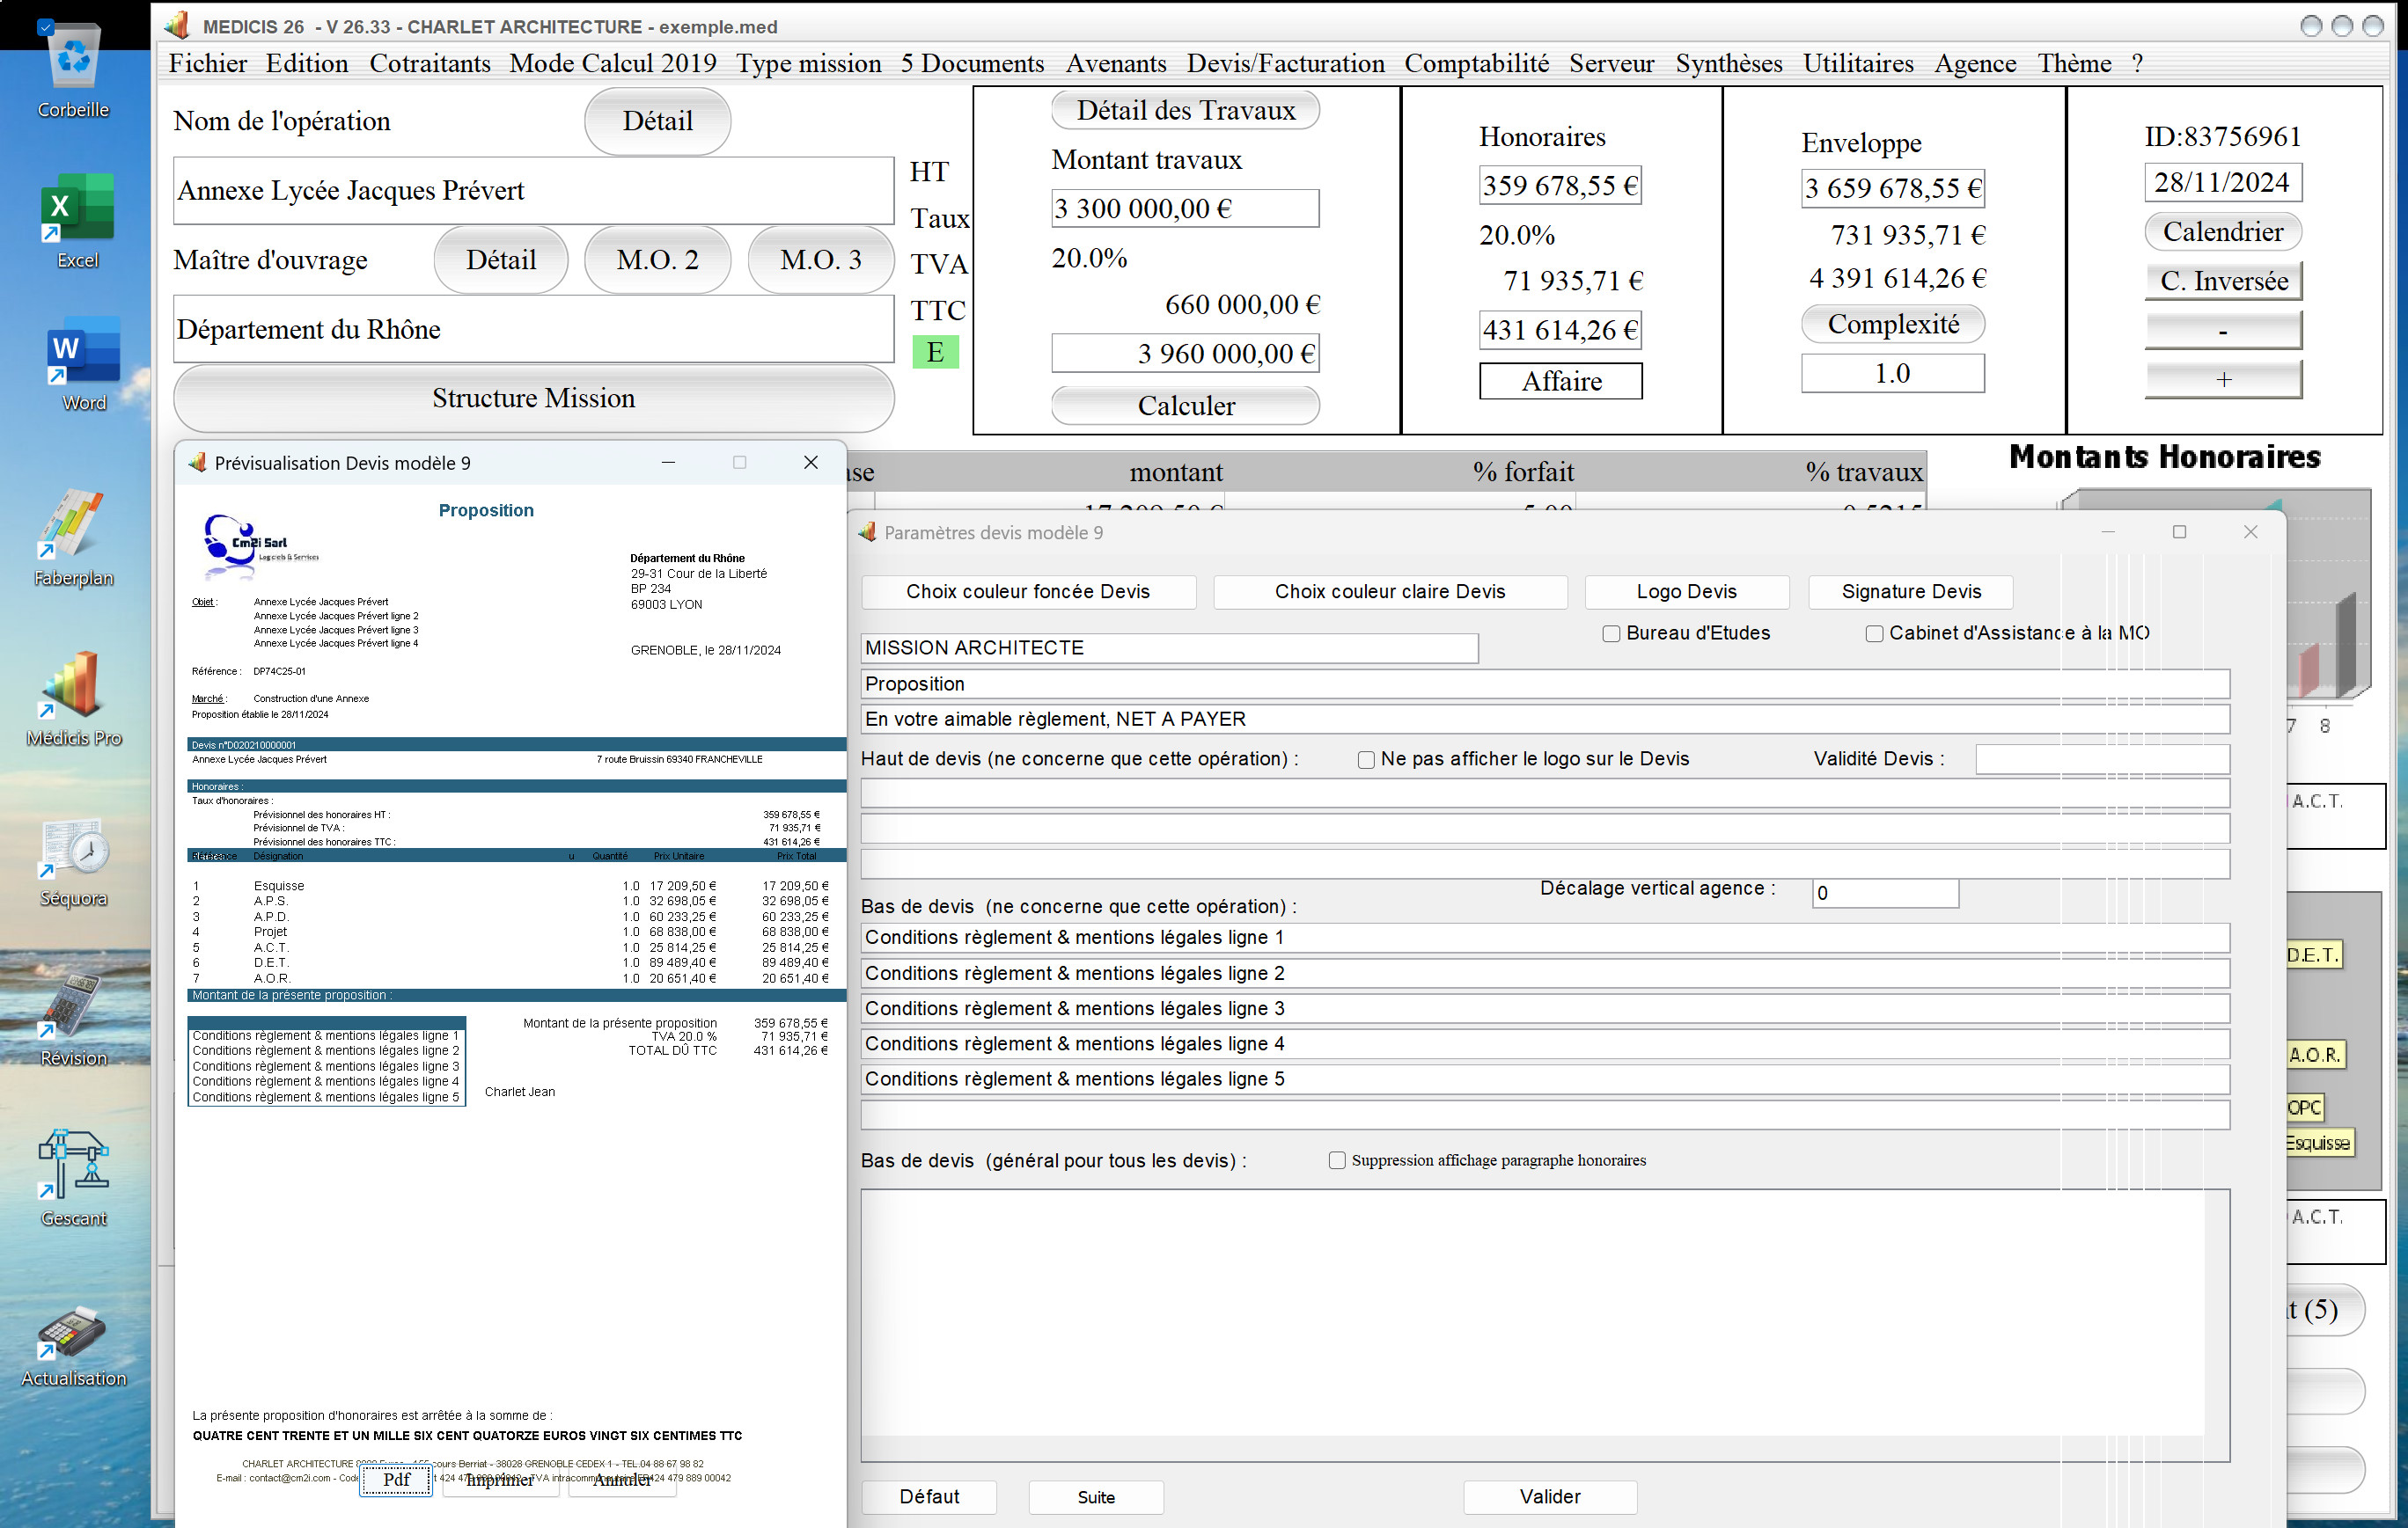Click the Suite button

pos(1096,1496)
